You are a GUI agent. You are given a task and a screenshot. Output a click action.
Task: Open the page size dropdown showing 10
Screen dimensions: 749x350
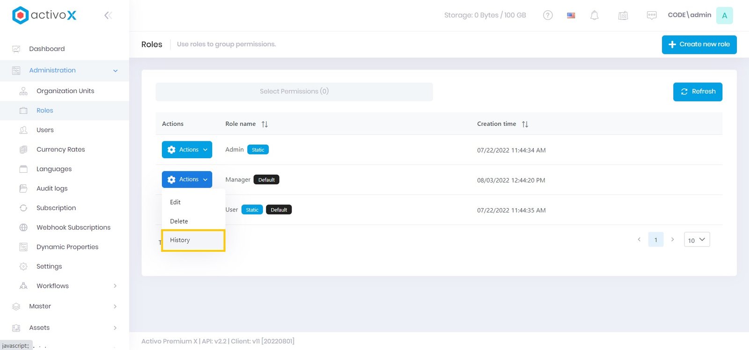pyautogui.click(x=697, y=240)
